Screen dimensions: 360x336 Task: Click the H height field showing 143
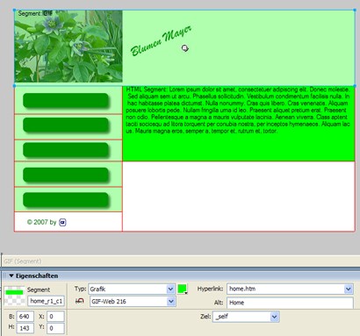[x=25, y=328]
